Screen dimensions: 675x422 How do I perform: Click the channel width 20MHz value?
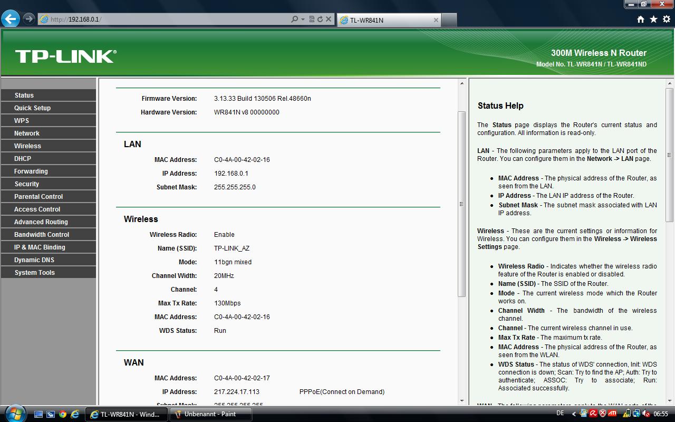click(x=224, y=276)
